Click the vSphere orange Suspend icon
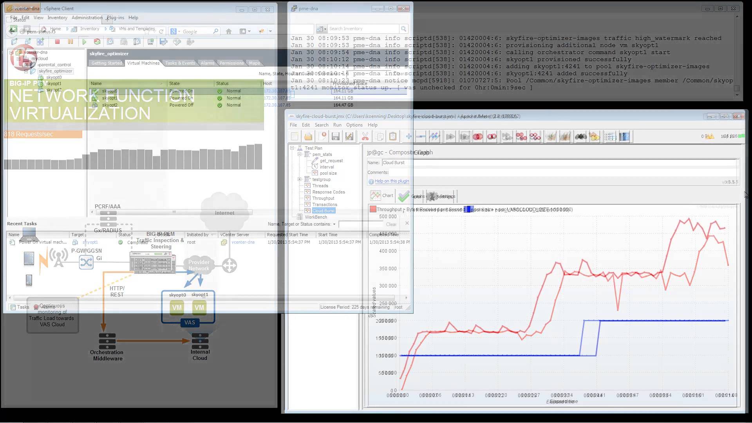 [70, 42]
